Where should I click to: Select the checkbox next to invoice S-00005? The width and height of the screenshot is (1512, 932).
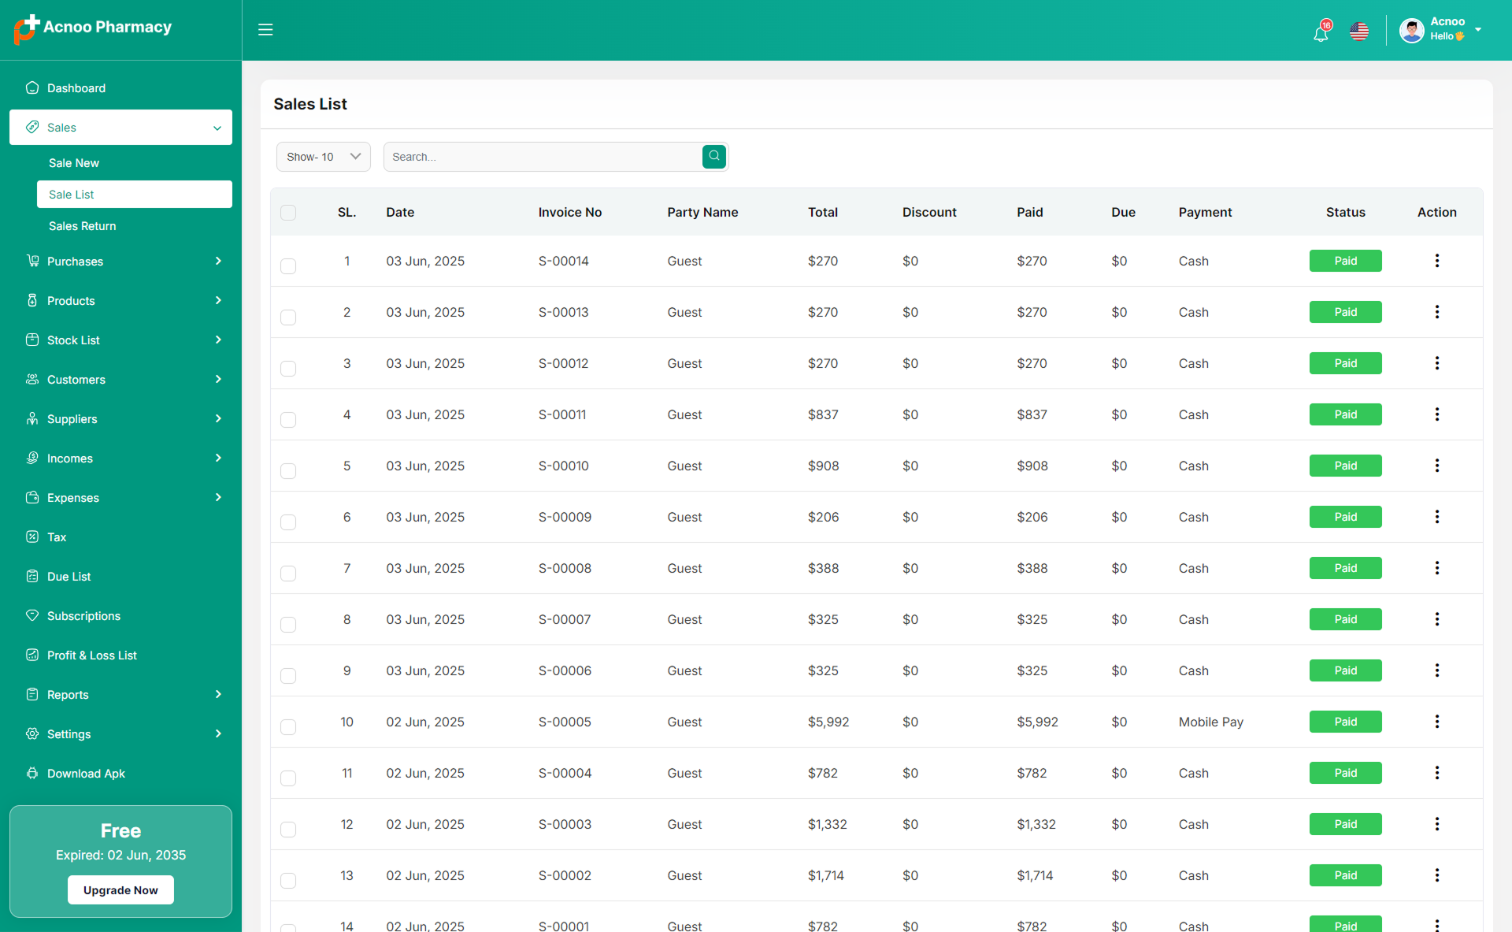[x=288, y=727]
